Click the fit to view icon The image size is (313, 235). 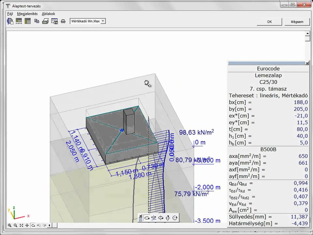click(x=21, y=226)
